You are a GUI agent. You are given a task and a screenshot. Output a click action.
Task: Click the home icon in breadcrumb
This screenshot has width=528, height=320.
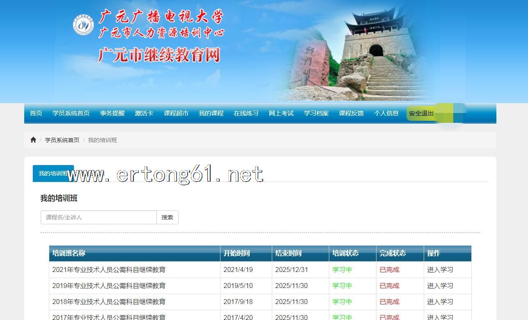pos(33,140)
